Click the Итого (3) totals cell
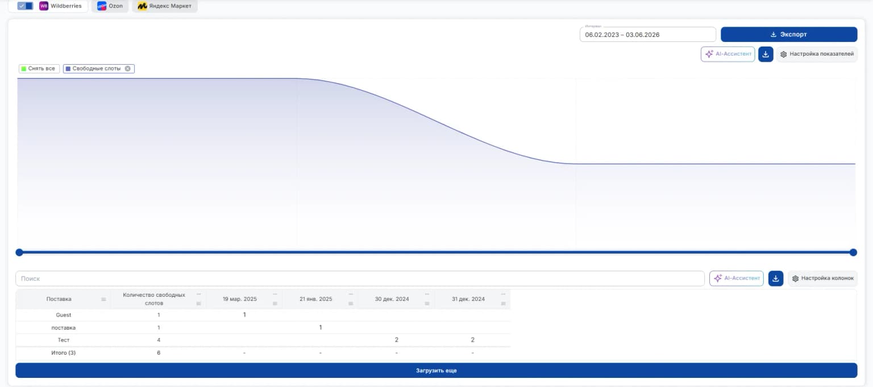The image size is (873, 387). pos(63,353)
